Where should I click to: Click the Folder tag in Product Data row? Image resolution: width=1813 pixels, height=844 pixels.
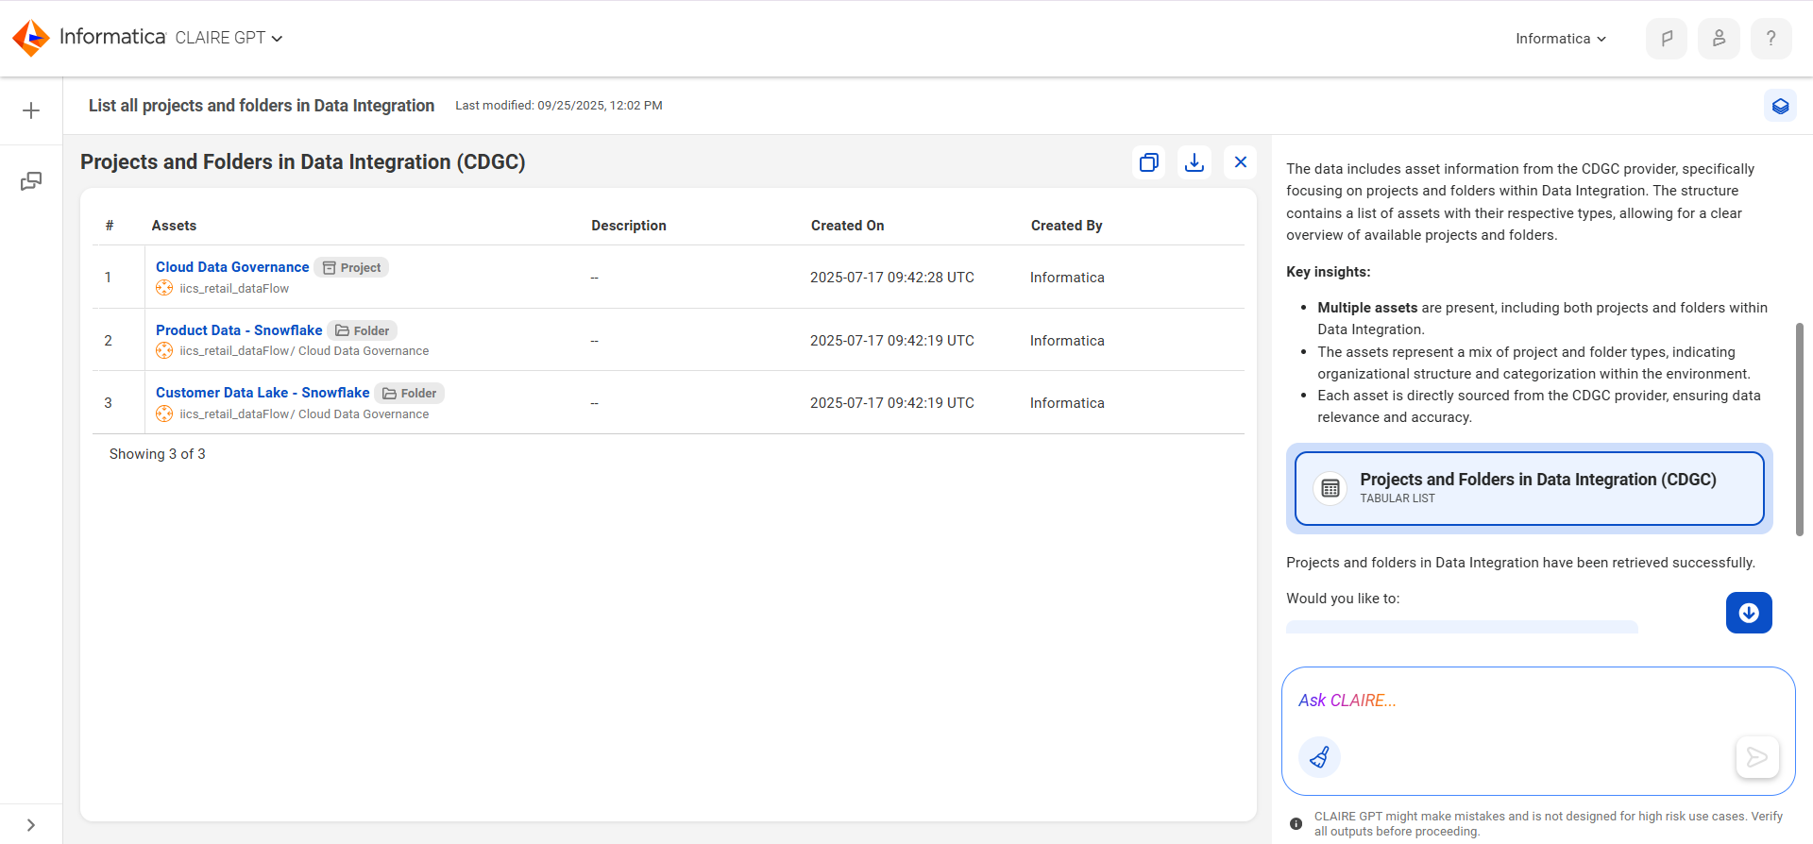tap(363, 330)
